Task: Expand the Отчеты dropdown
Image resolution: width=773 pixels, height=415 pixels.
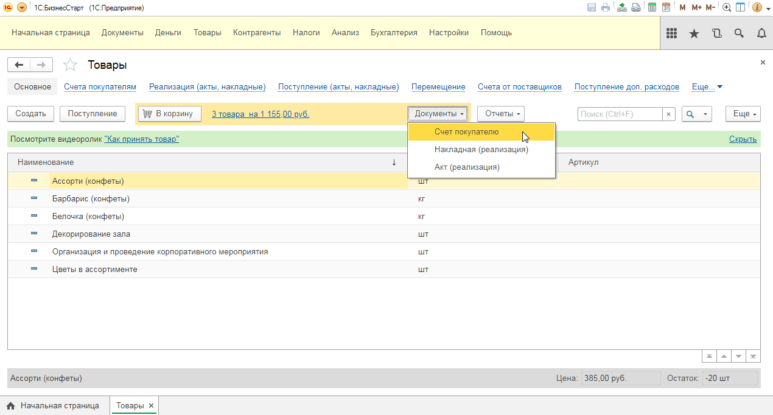Action: tap(500, 114)
